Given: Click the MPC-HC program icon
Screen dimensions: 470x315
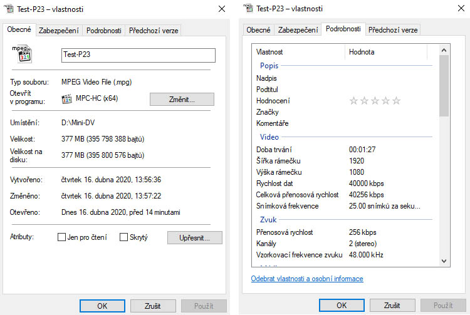Looking at the screenshot, I should (x=67, y=99).
